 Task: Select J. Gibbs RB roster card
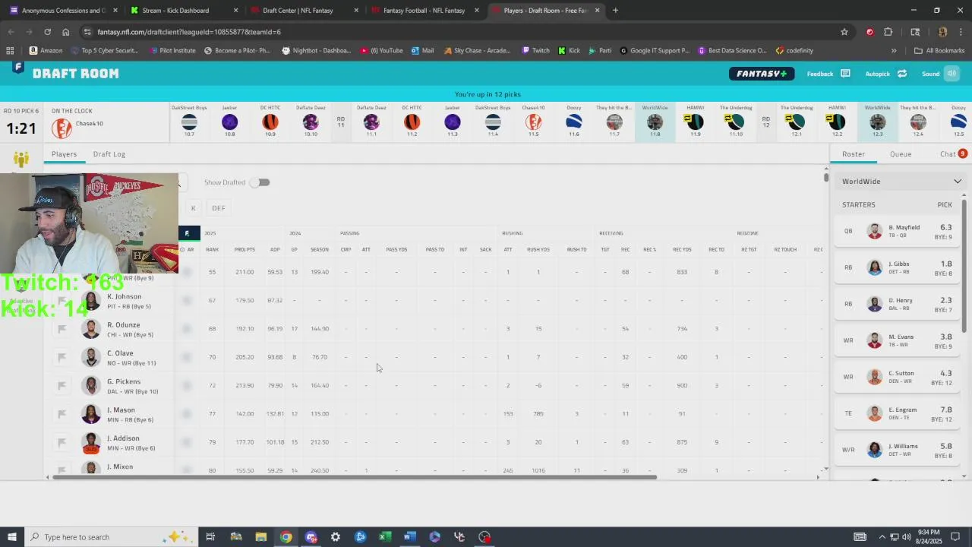point(897,268)
